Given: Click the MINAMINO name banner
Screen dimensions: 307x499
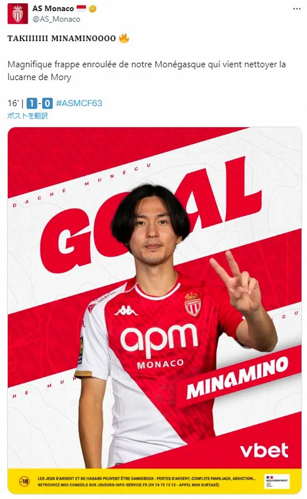Looking at the screenshot, I should point(237,377).
